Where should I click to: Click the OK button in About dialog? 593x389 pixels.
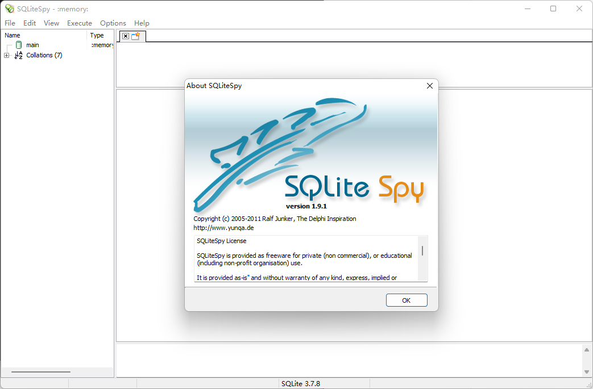pyautogui.click(x=407, y=300)
